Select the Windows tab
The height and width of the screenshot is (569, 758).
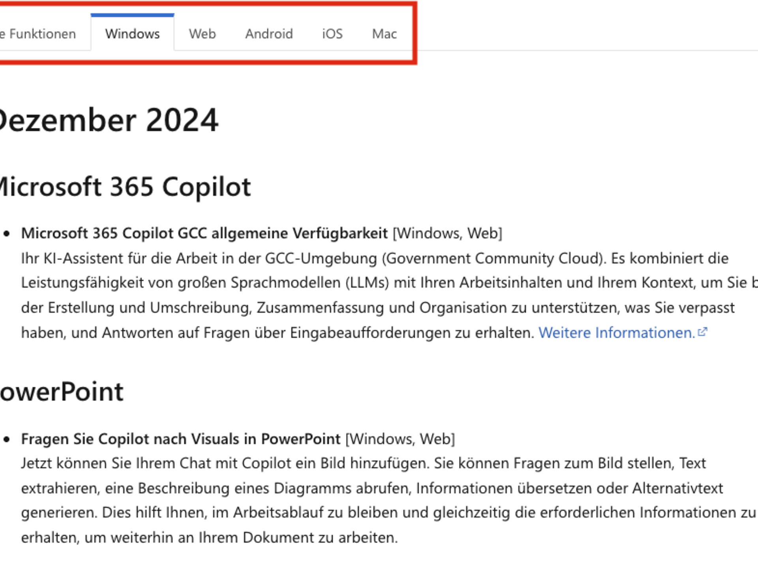pos(132,34)
